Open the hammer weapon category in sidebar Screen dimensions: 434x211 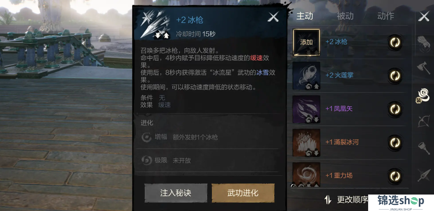point(423,148)
